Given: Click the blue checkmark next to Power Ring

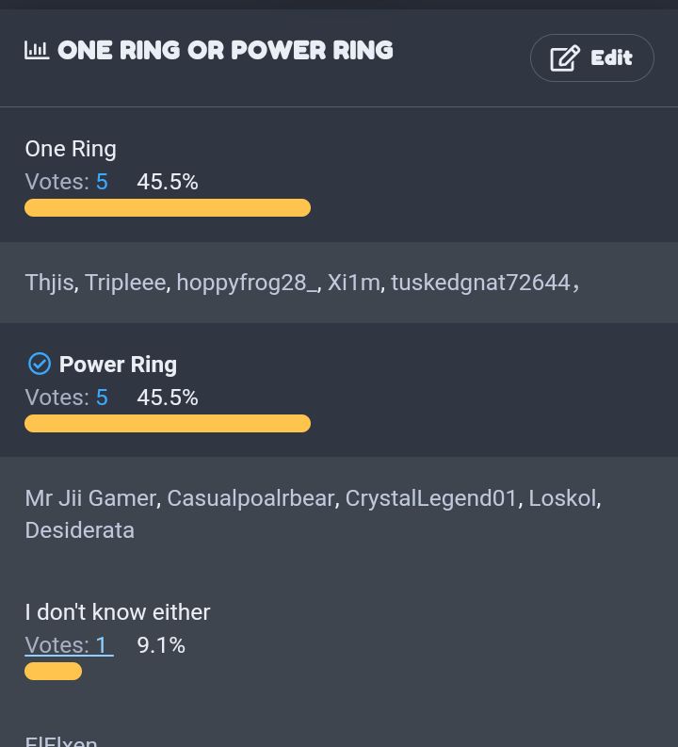Looking at the screenshot, I should coord(40,365).
